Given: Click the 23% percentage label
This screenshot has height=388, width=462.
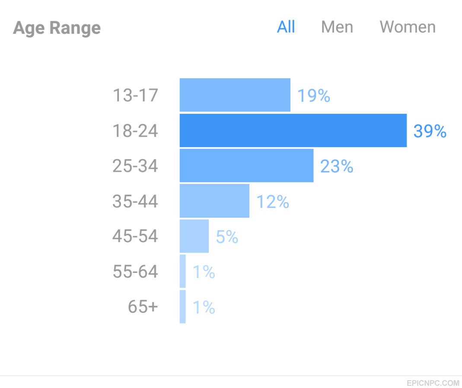Looking at the screenshot, I should tap(337, 166).
